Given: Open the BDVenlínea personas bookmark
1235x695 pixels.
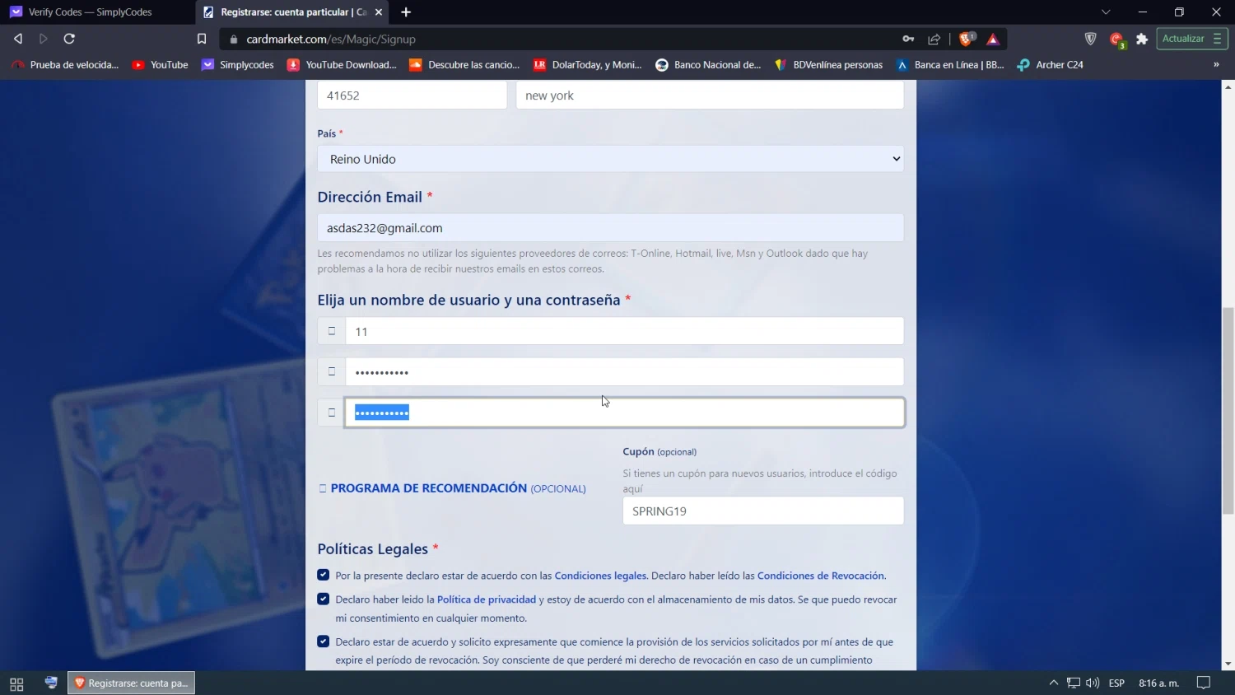Looking at the screenshot, I should click(829, 64).
